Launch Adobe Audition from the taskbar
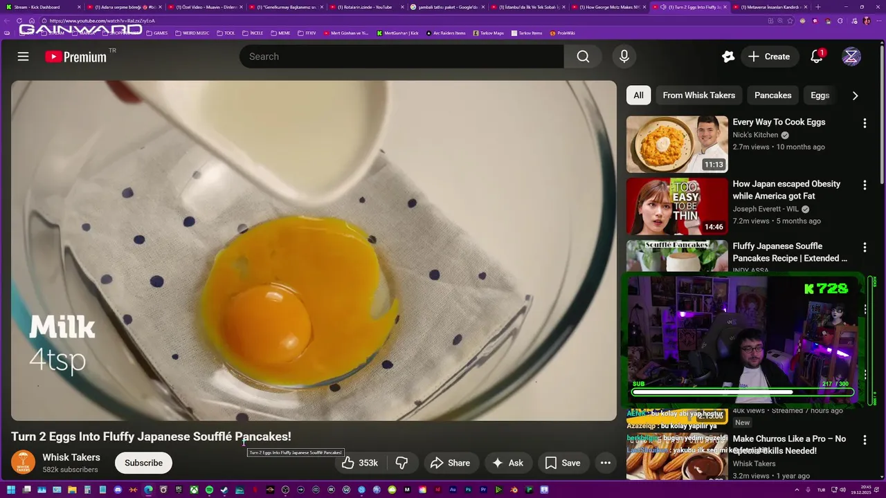Image resolution: width=886 pixels, height=498 pixels. 453,490
